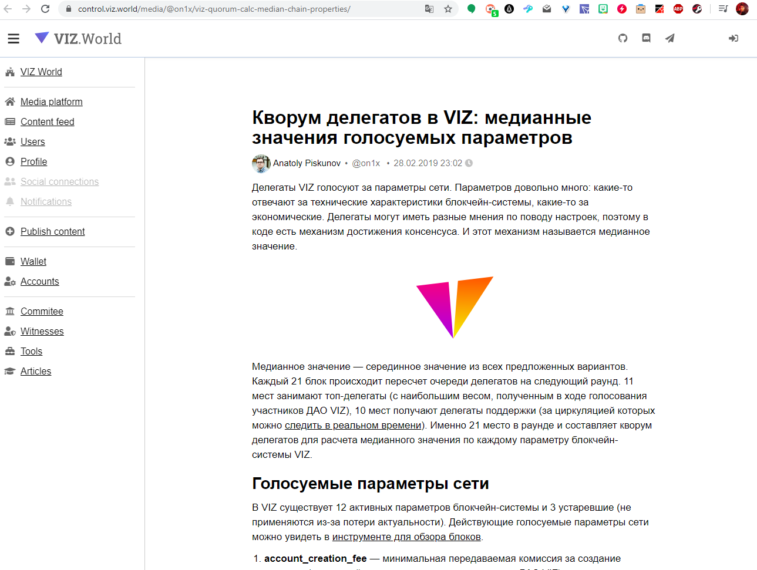
Task: Reload the page with the refresh icon
Action: click(45, 9)
